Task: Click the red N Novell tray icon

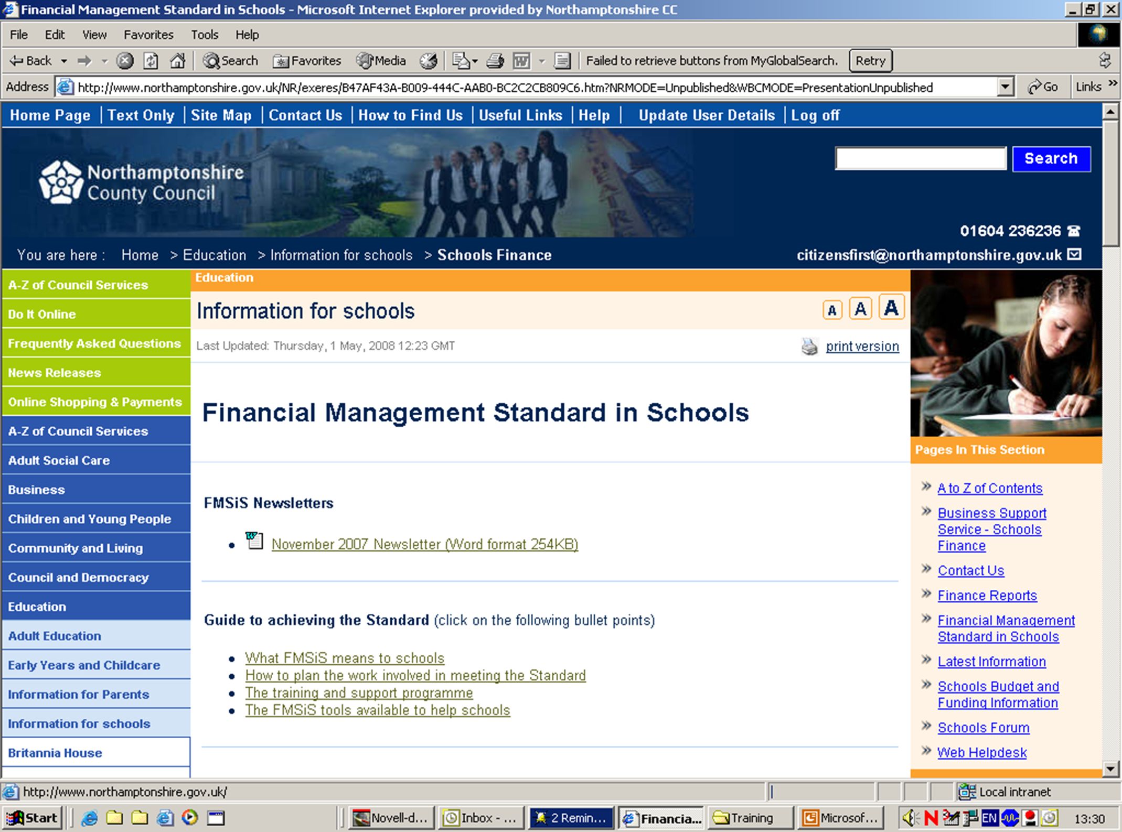Action: [x=931, y=818]
